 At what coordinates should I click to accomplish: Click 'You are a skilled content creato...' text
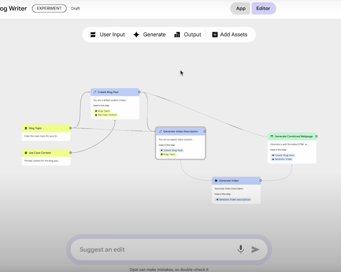(110, 100)
